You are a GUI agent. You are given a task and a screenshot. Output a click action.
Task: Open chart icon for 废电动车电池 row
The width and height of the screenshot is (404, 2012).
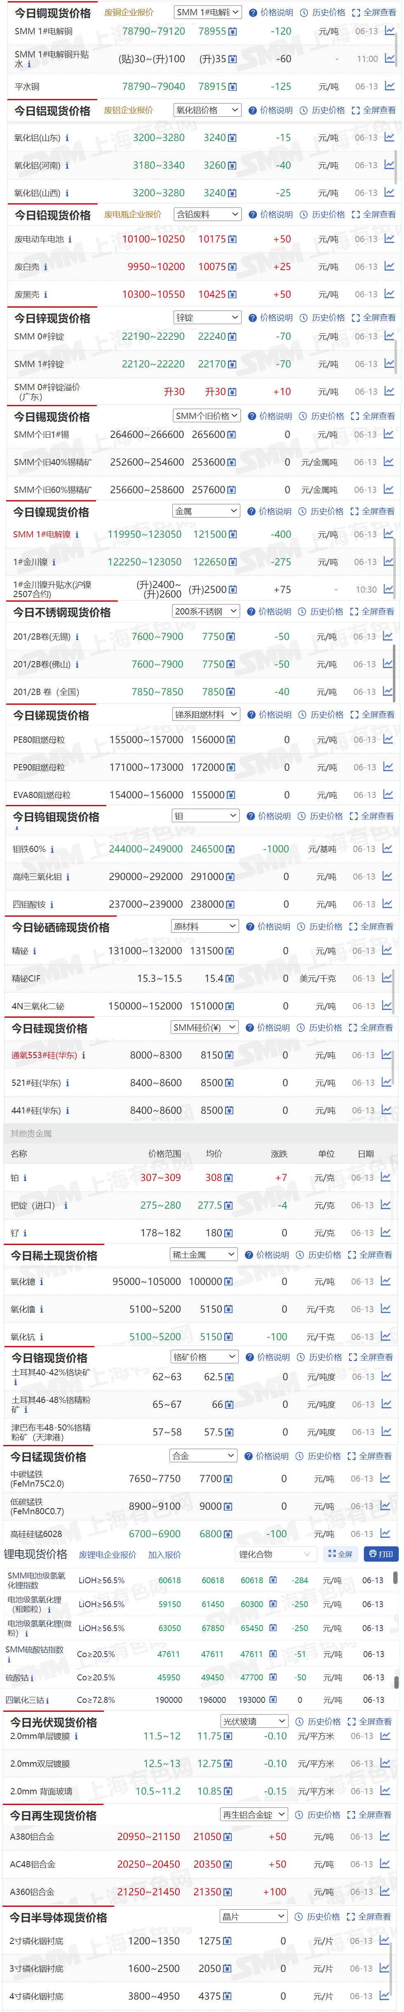pos(389,239)
